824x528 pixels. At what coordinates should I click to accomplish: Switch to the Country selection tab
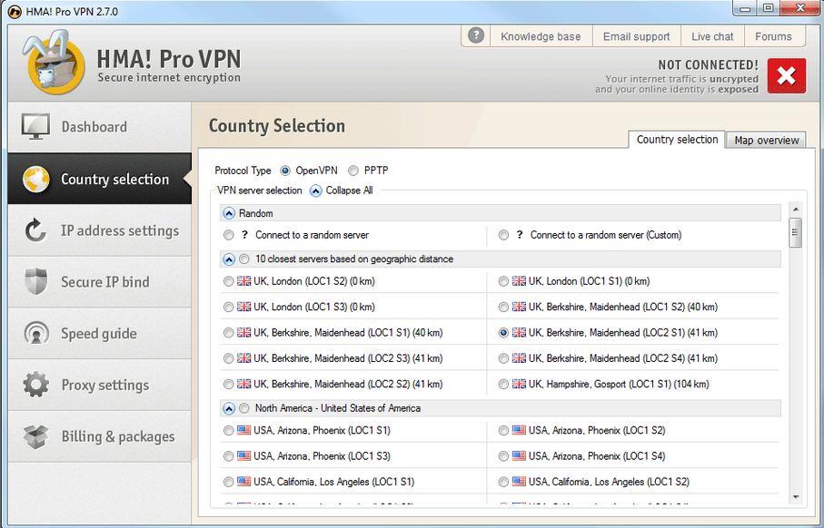[x=677, y=140]
